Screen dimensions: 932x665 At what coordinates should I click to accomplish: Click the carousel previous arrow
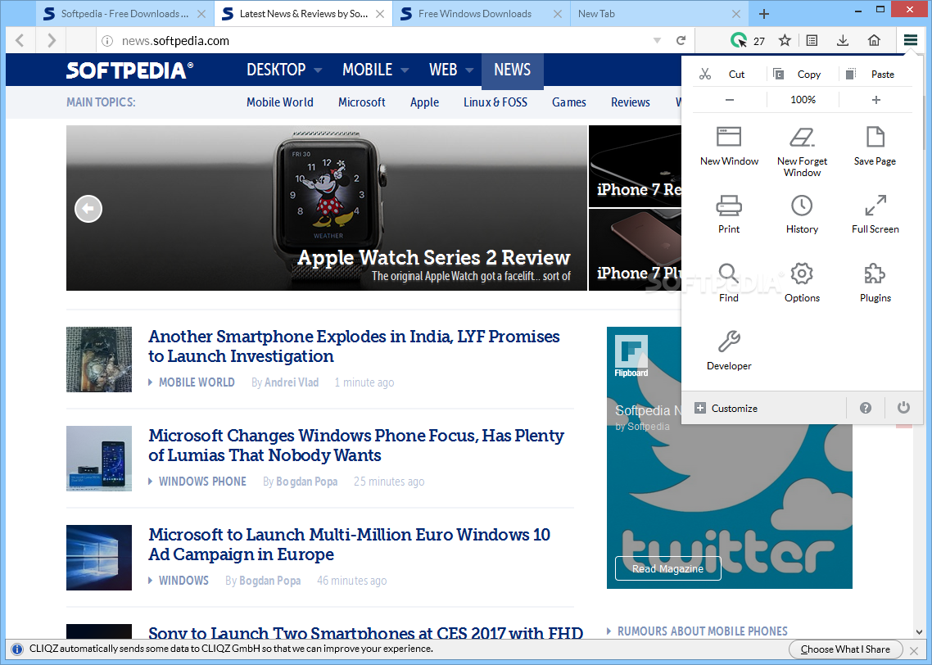tap(88, 209)
